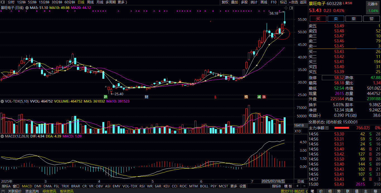Click the 主力净额 red bar indicator
381x193 pixels.
[x=345, y=128]
